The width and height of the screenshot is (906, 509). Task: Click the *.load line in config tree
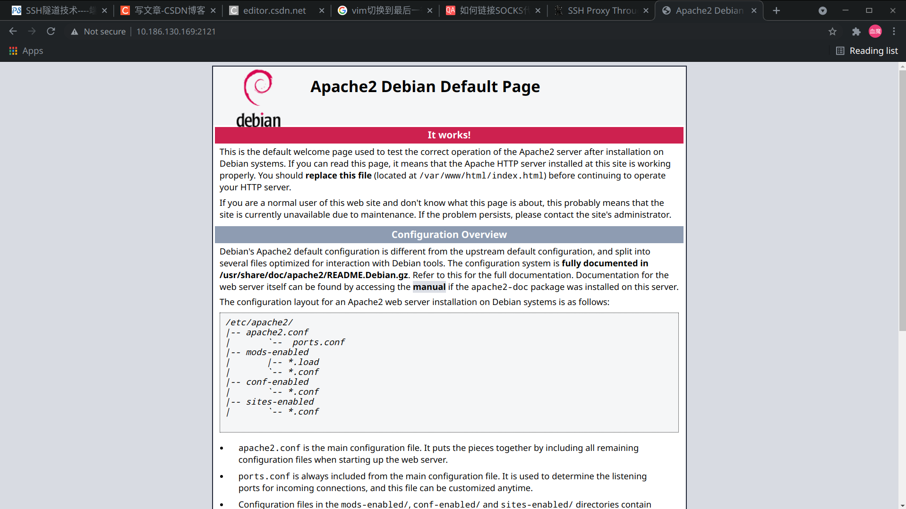[x=303, y=362]
